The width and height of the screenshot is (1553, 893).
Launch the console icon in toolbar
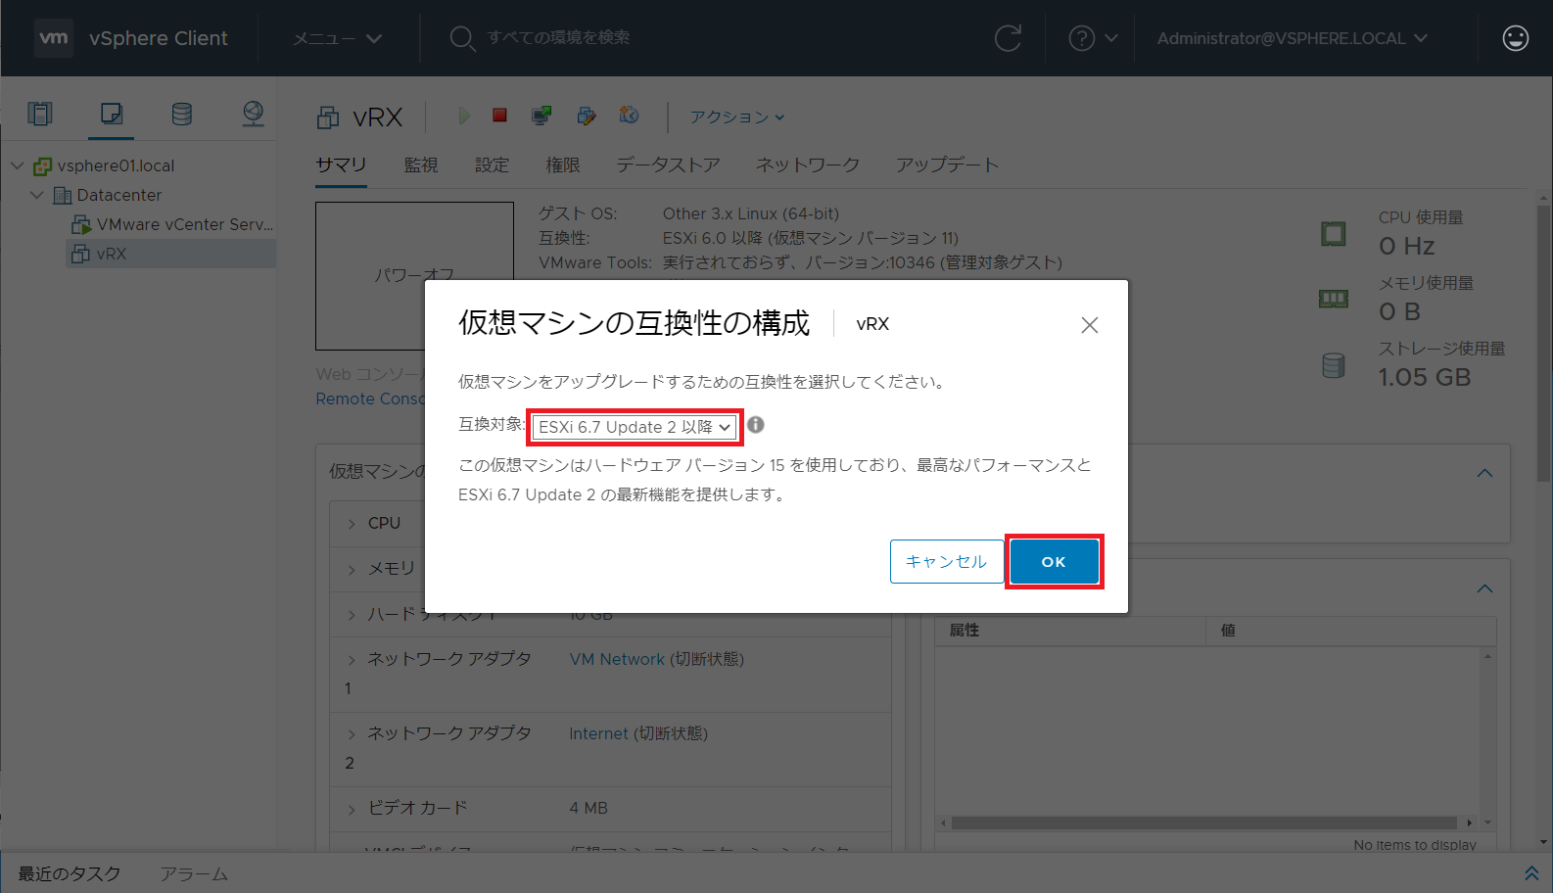(x=541, y=116)
